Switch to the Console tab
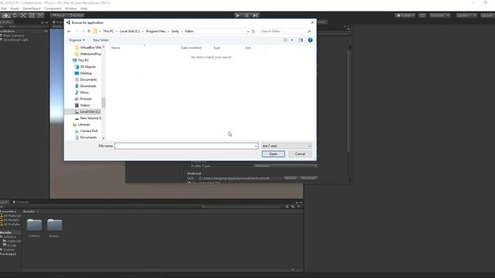 21,202
